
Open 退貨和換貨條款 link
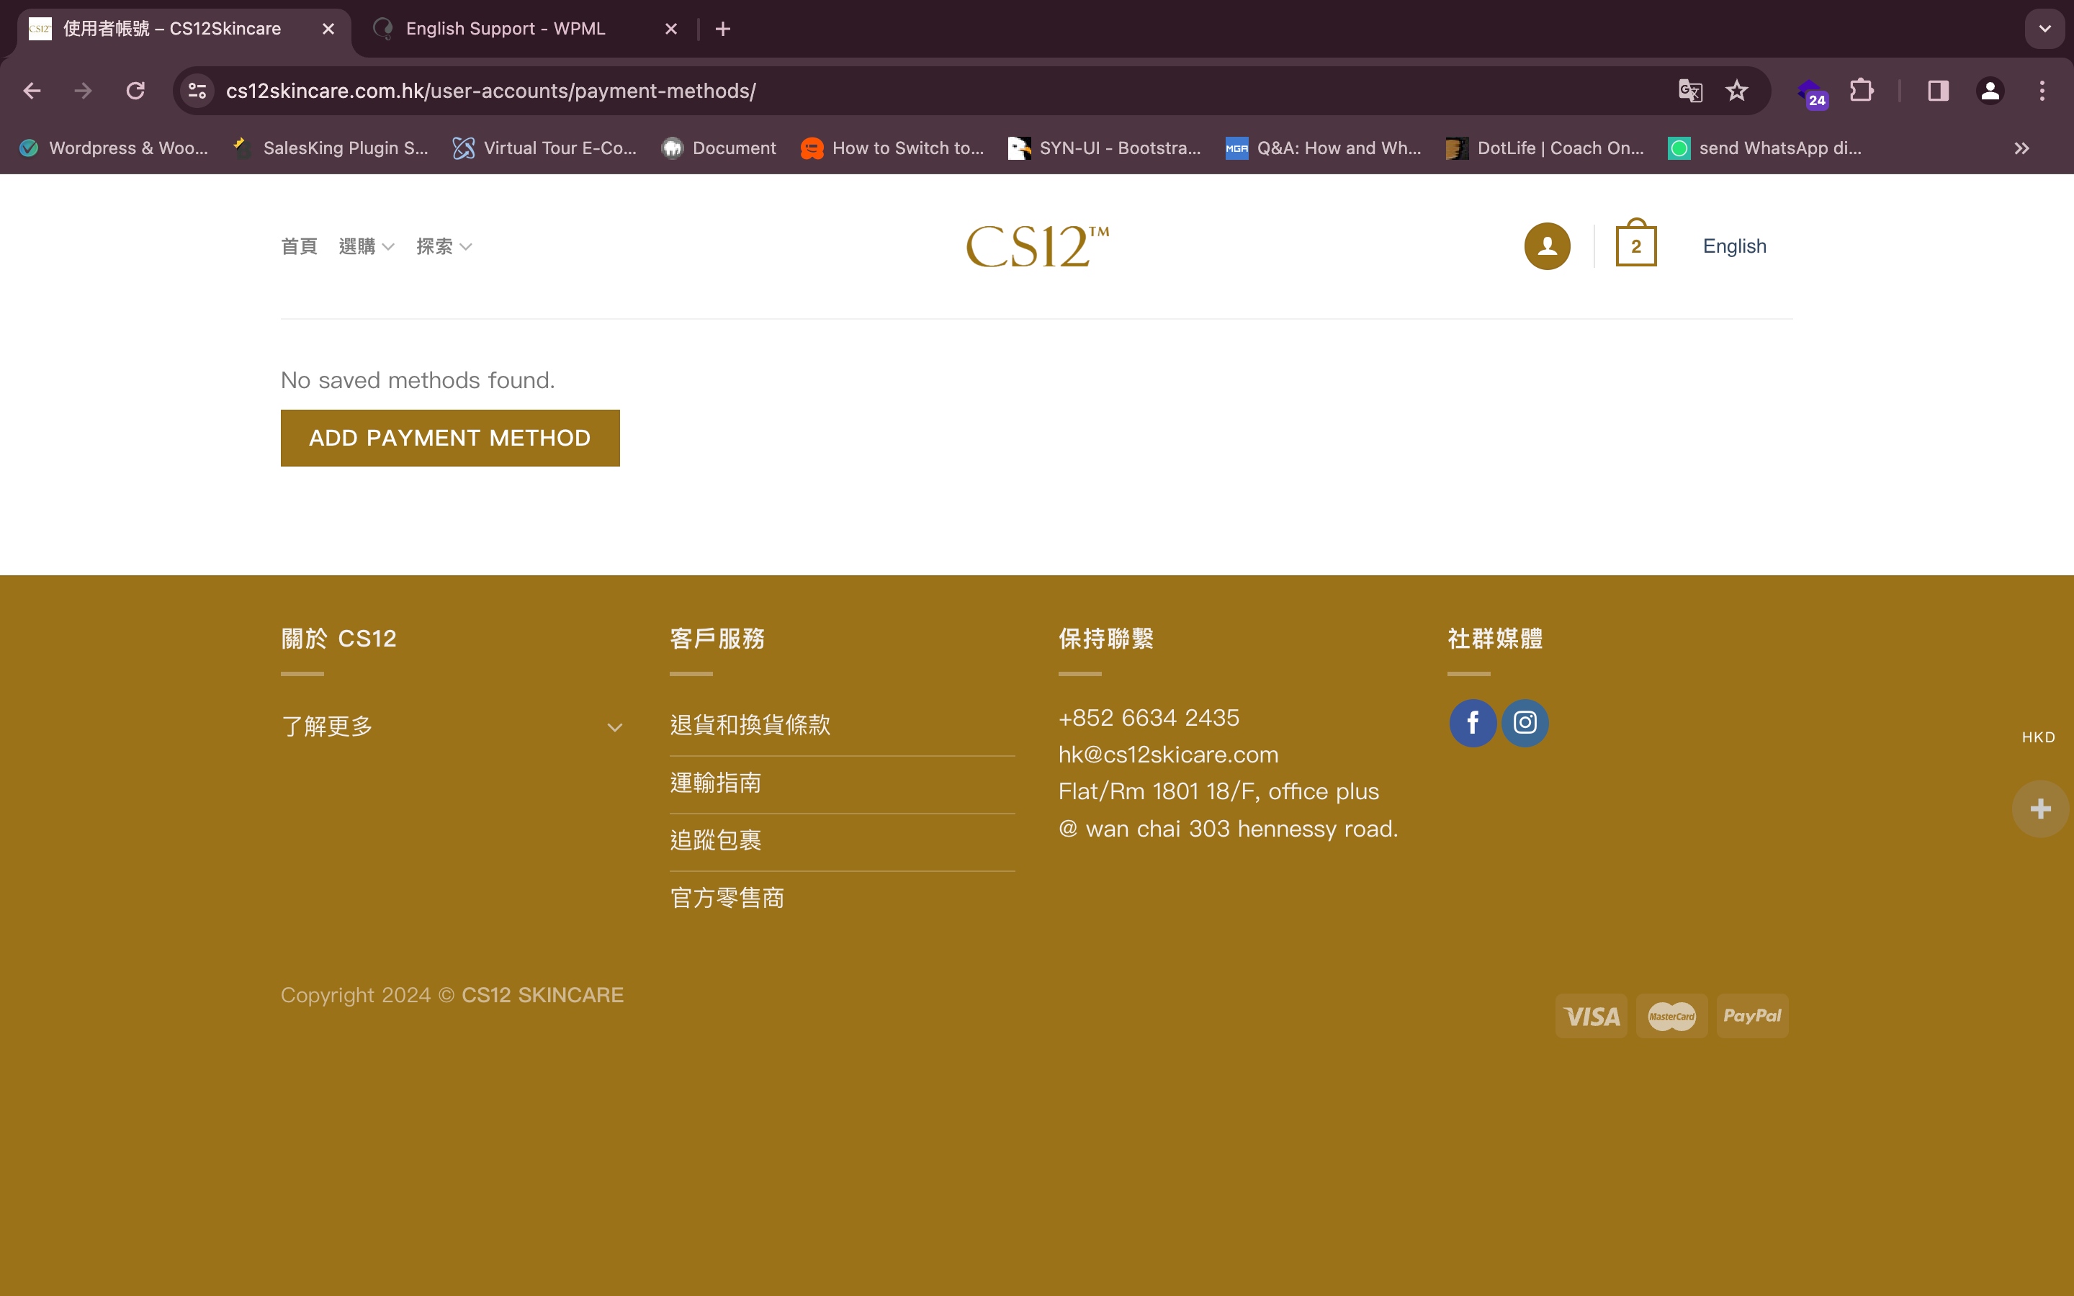[750, 725]
